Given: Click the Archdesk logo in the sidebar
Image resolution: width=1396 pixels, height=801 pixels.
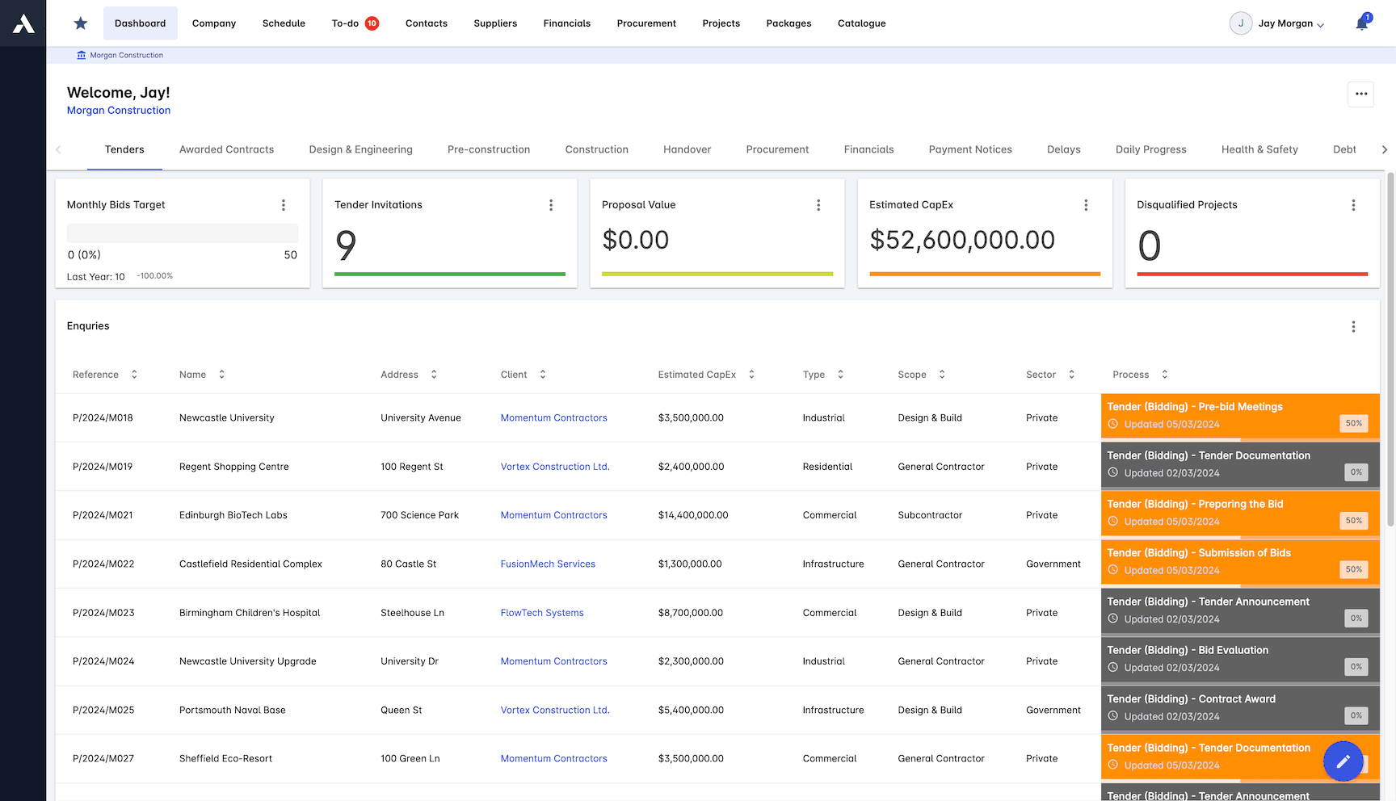Looking at the screenshot, I should (x=23, y=23).
